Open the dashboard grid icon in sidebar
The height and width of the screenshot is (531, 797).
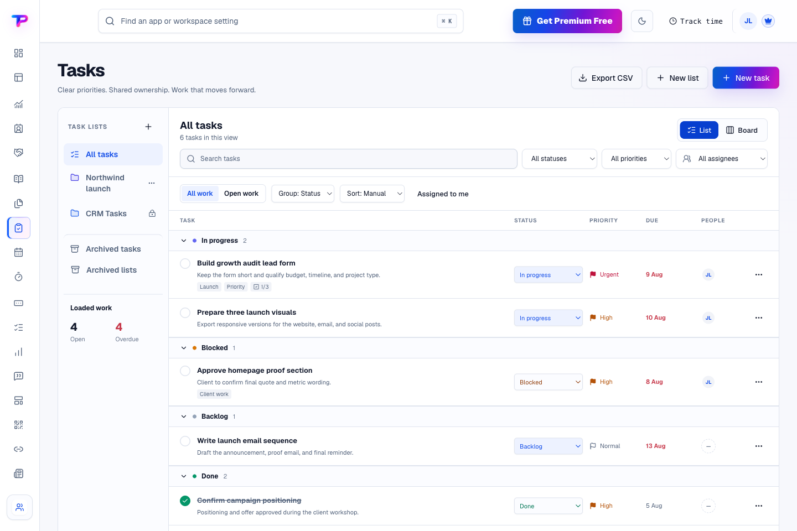pyautogui.click(x=18, y=53)
